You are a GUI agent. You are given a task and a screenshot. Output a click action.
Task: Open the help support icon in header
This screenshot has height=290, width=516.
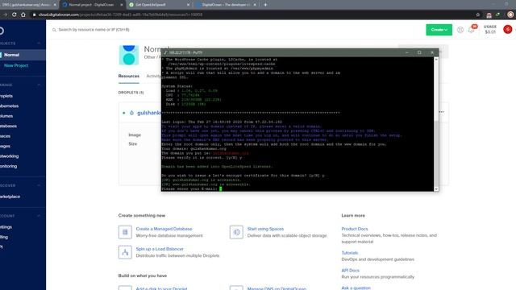point(460,30)
